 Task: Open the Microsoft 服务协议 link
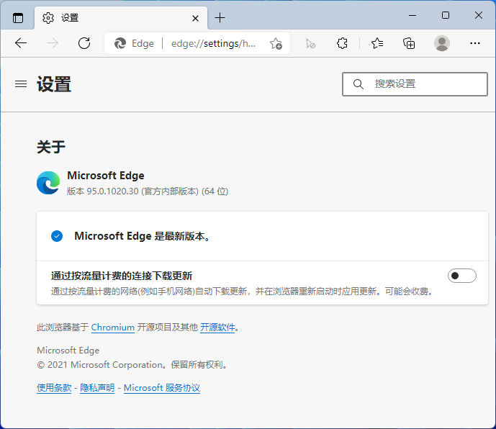point(161,388)
